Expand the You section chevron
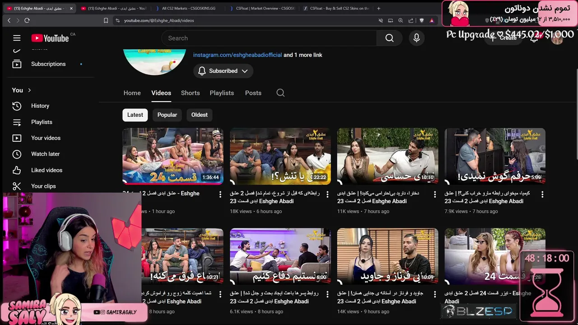The height and width of the screenshot is (325, 578). 29,90
